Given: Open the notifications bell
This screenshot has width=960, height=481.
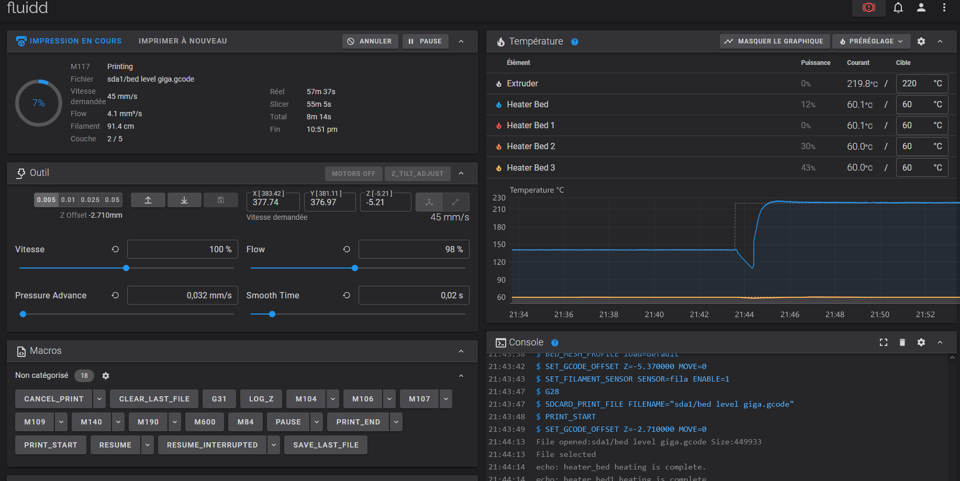Looking at the screenshot, I should click(898, 7).
